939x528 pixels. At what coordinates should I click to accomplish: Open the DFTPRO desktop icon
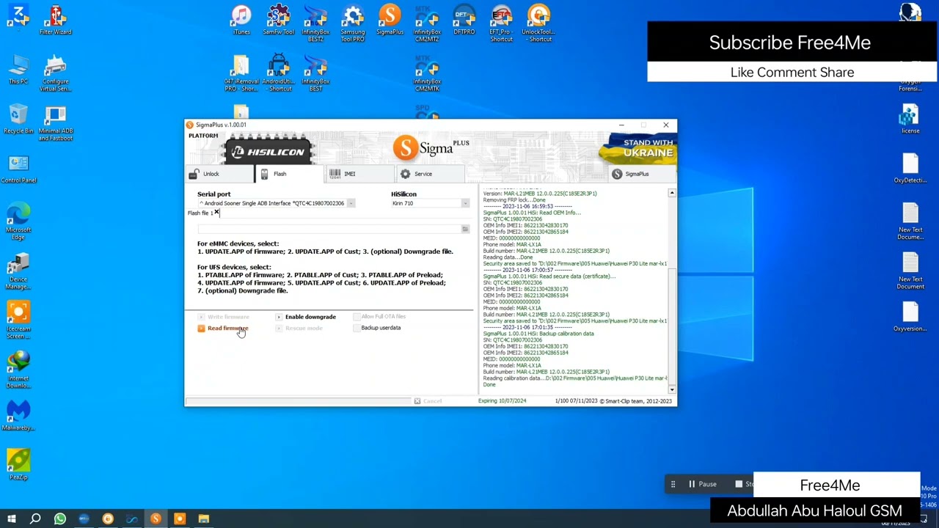coord(464,20)
